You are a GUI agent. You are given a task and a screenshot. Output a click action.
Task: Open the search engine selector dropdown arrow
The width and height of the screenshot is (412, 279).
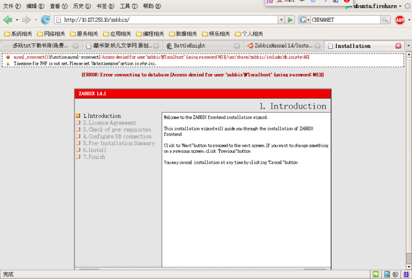pyautogui.click(x=308, y=20)
